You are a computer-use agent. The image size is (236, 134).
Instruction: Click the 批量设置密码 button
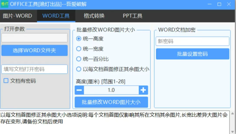[x=193, y=54]
